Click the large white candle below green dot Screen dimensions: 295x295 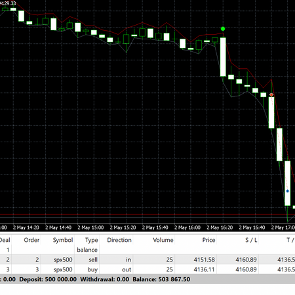coord(223,57)
